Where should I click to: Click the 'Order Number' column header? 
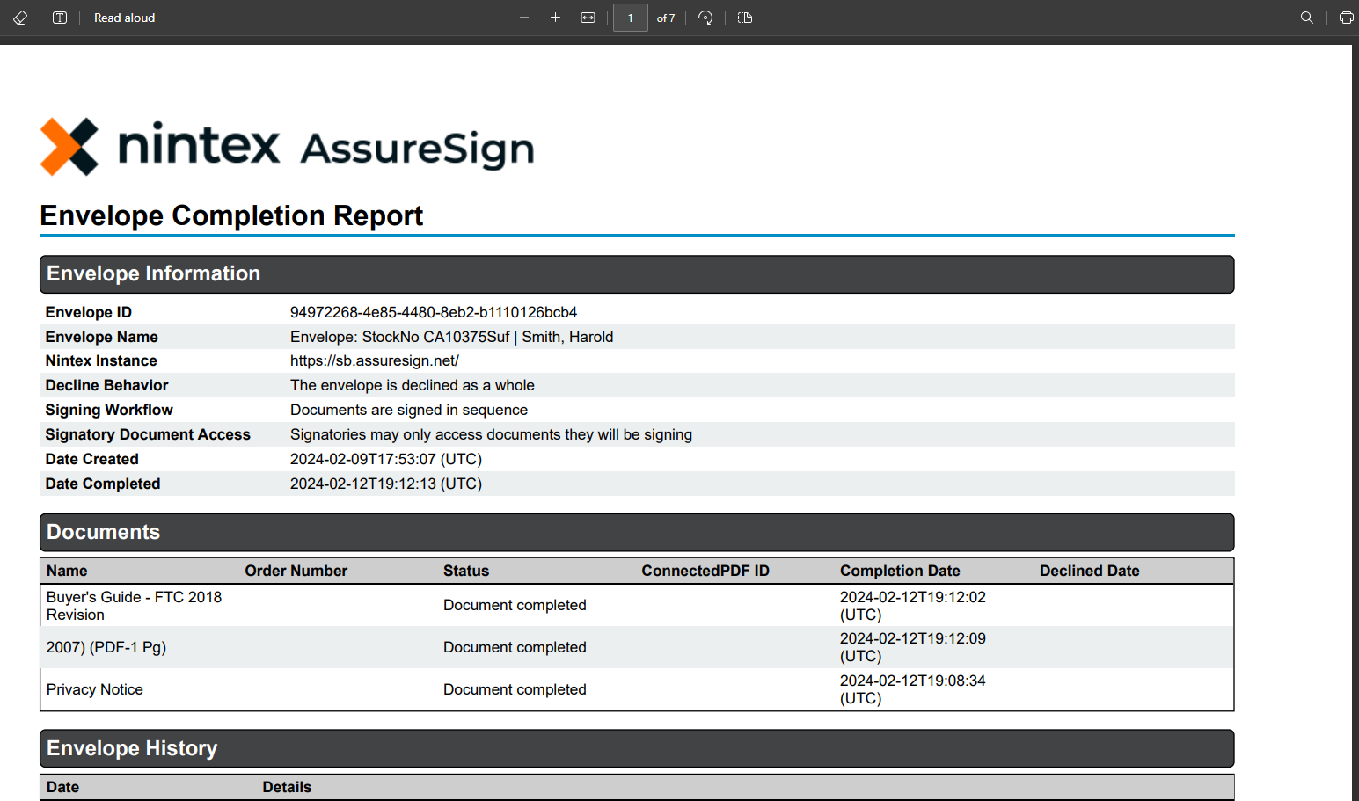[296, 571]
